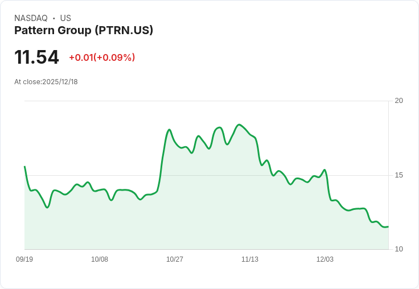Click the rightmost end point of the price line

tap(388, 226)
